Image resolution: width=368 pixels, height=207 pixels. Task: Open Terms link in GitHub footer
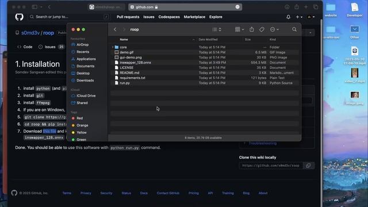click(x=67, y=193)
